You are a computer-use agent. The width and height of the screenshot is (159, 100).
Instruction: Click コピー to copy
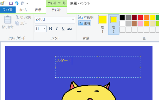tap(21, 23)
